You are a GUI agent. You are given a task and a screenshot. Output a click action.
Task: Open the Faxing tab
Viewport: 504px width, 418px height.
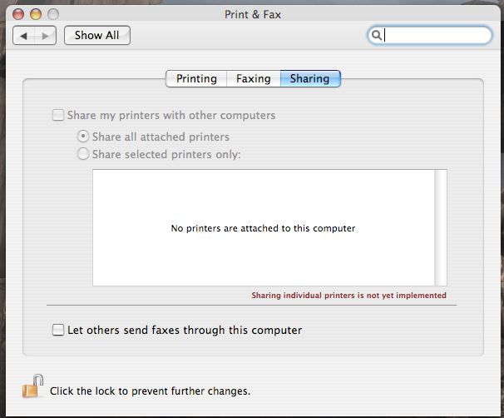[254, 78]
